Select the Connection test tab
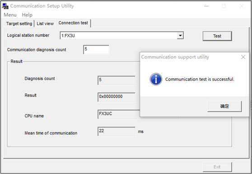The image size is (252, 174). pyautogui.click(x=73, y=23)
